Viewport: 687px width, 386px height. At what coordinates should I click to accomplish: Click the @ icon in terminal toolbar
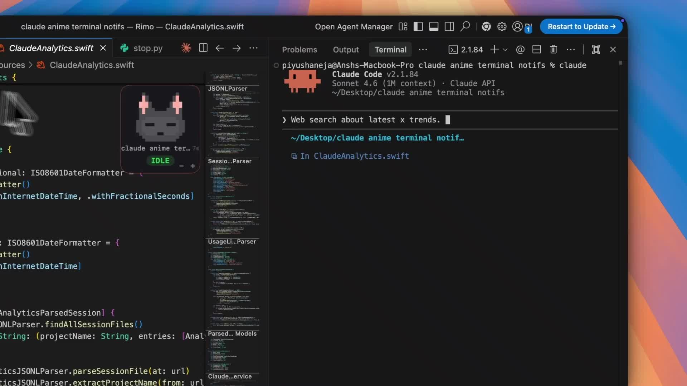(520, 49)
